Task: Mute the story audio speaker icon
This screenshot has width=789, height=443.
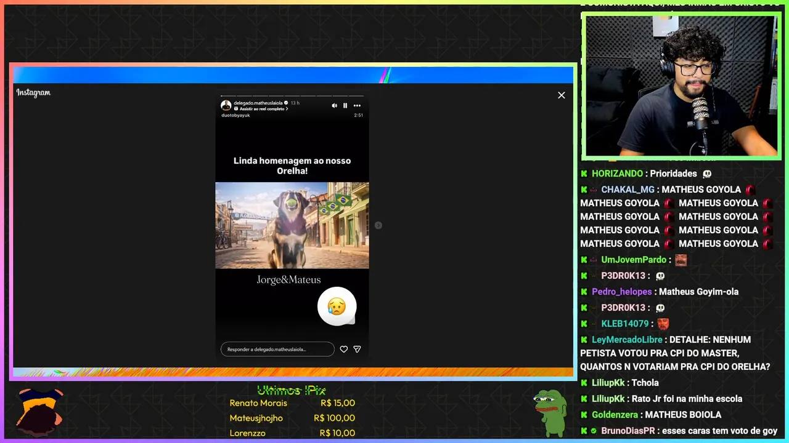Action: (335, 105)
